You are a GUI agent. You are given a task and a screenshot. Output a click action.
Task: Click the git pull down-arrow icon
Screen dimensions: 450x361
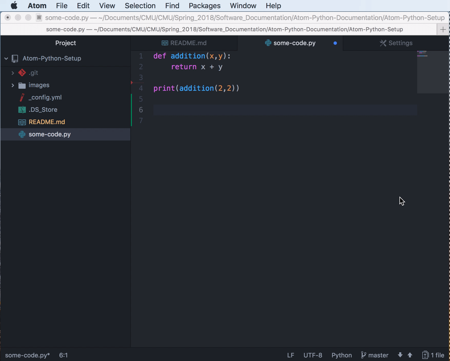pyautogui.click(x=400, y=355)
